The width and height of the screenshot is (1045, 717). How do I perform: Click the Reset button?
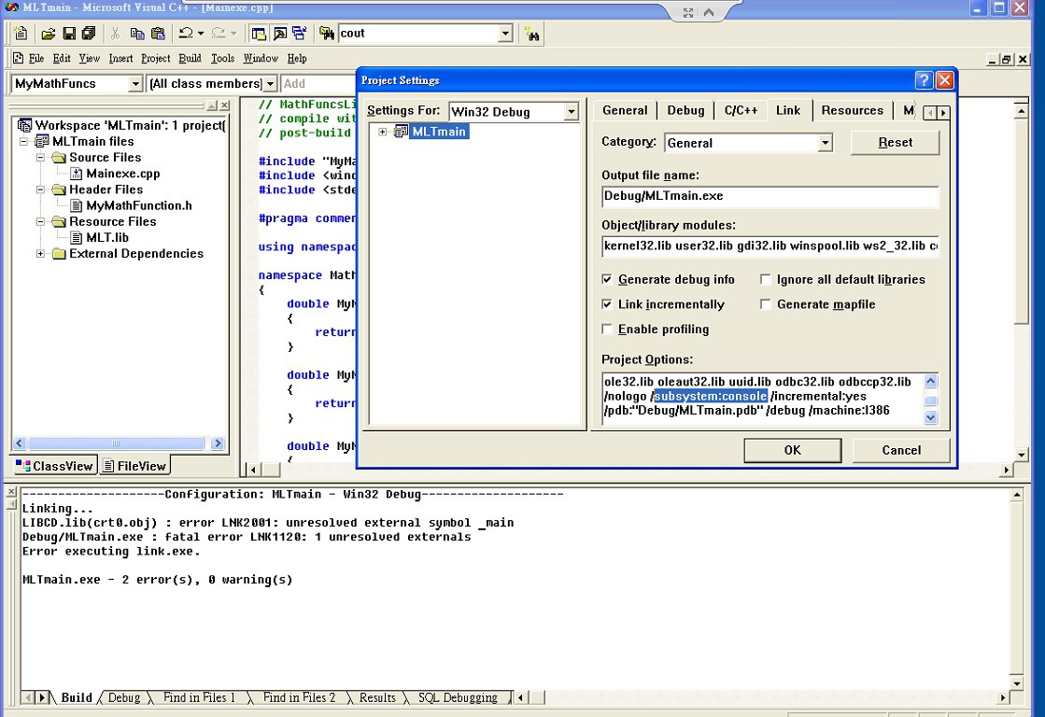pos(895,142)
